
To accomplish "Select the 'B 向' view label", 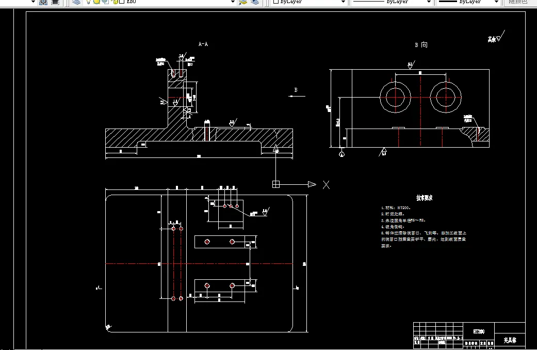I will pos(421,44).
